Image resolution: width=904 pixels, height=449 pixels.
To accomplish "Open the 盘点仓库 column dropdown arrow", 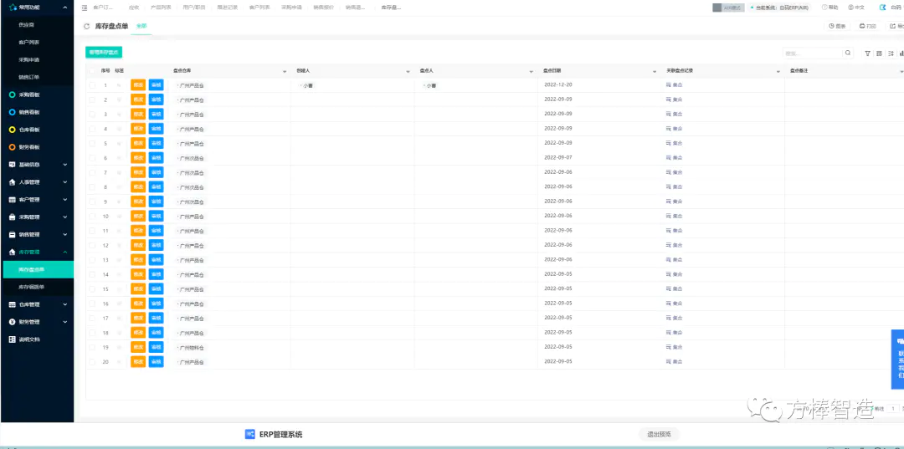I will point(285,72).
